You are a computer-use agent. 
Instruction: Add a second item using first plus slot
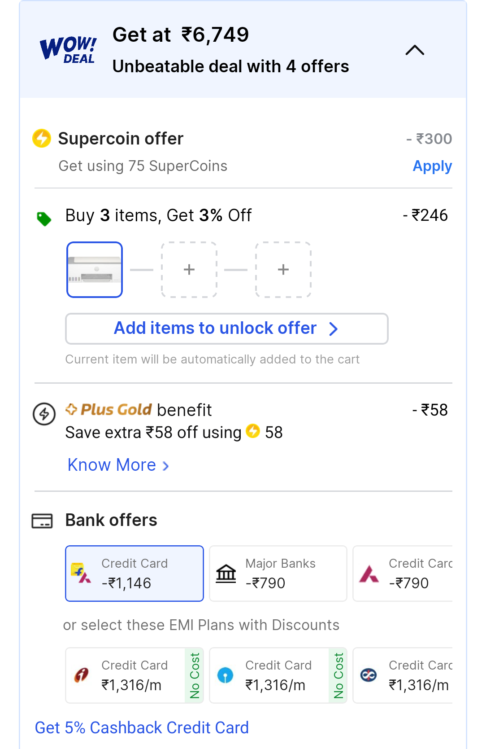(x=189, y=270)
